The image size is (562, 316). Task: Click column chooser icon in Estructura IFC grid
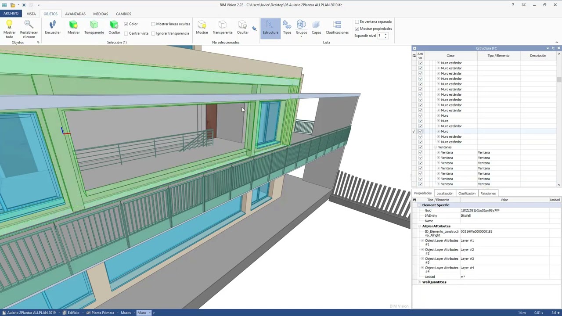coord(414,56)
